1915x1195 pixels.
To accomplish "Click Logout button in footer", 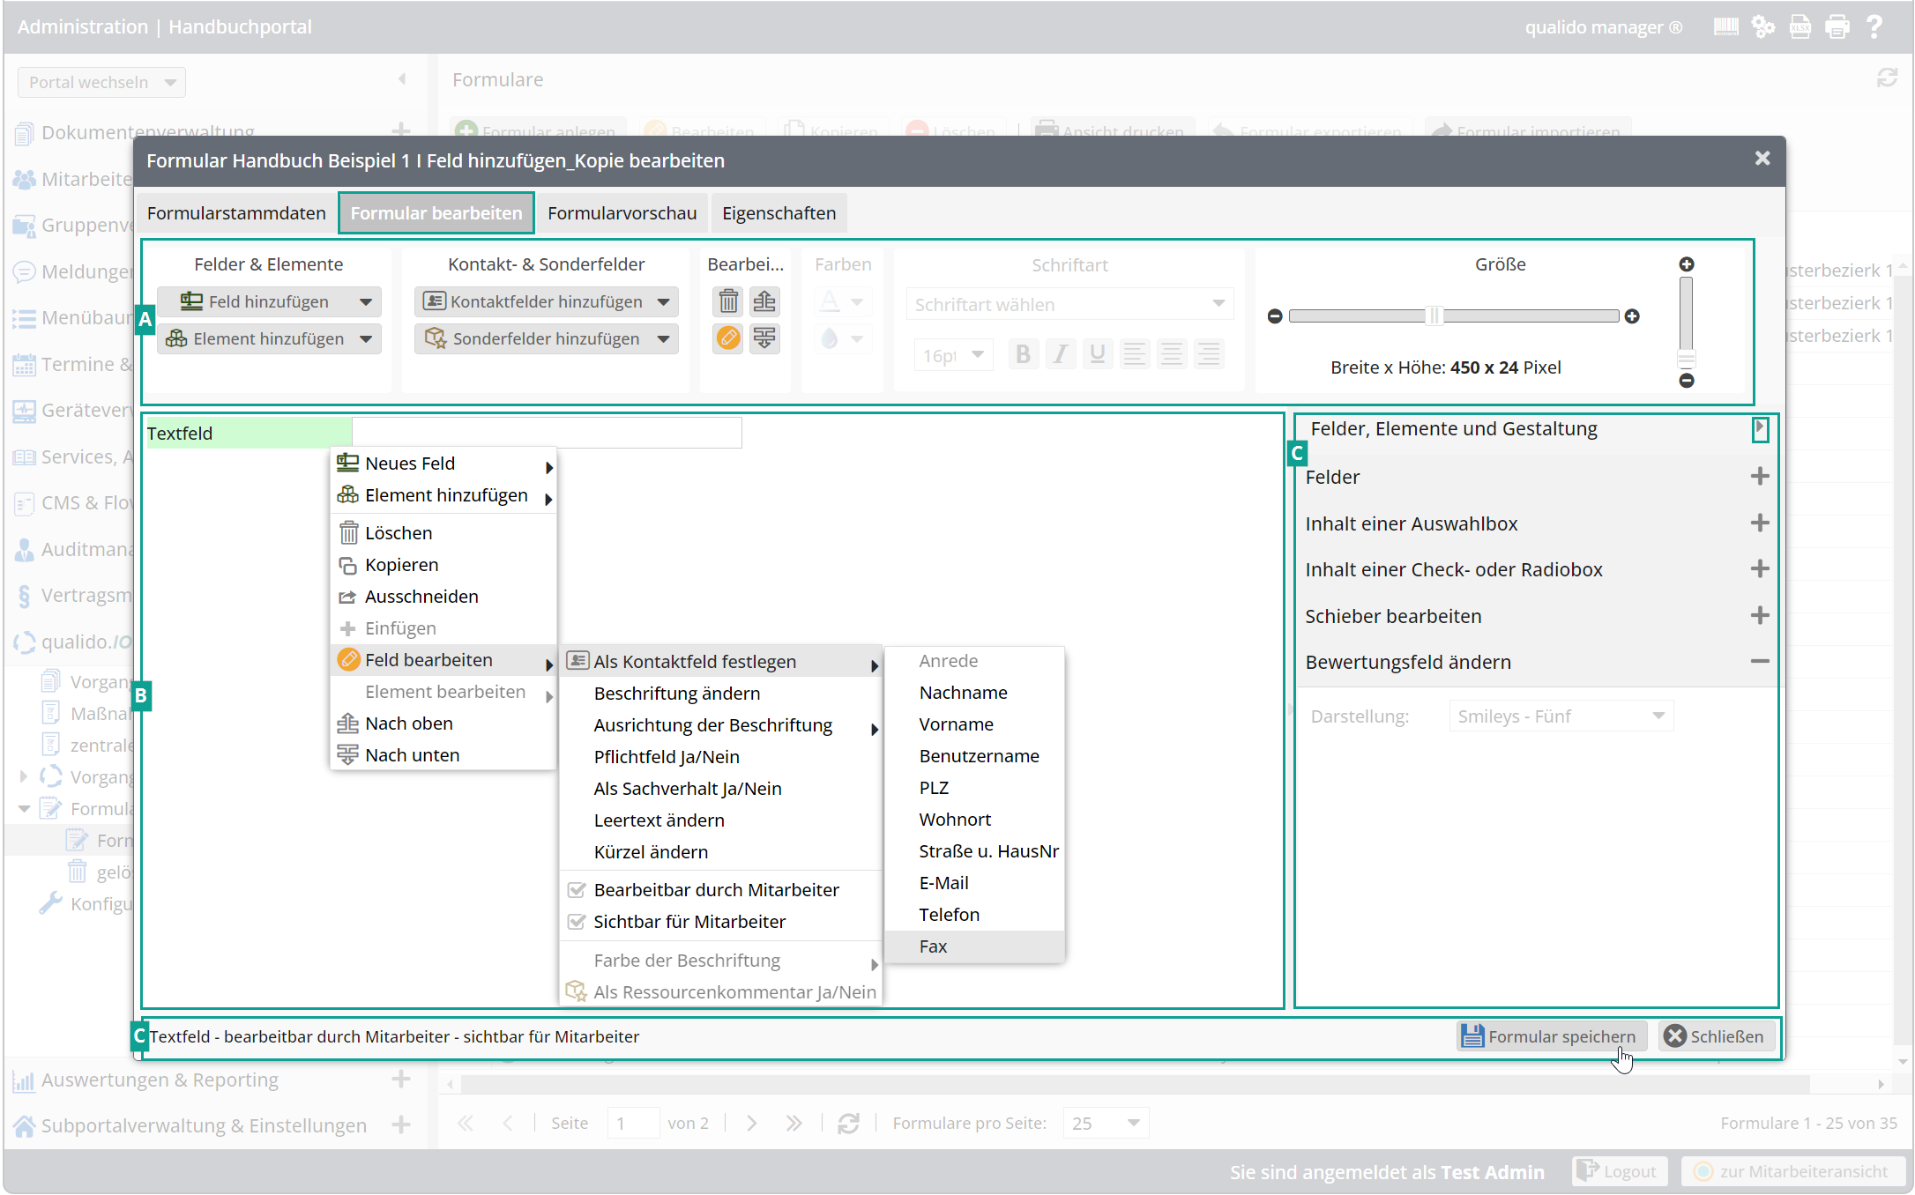I will [1619, 1171].
